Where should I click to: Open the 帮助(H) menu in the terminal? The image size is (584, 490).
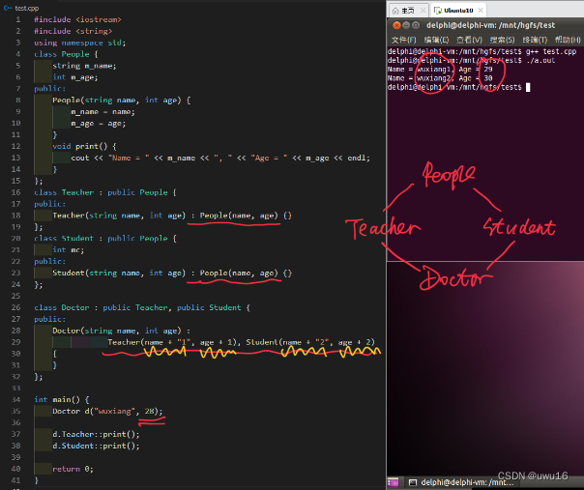tap(568, 40)
